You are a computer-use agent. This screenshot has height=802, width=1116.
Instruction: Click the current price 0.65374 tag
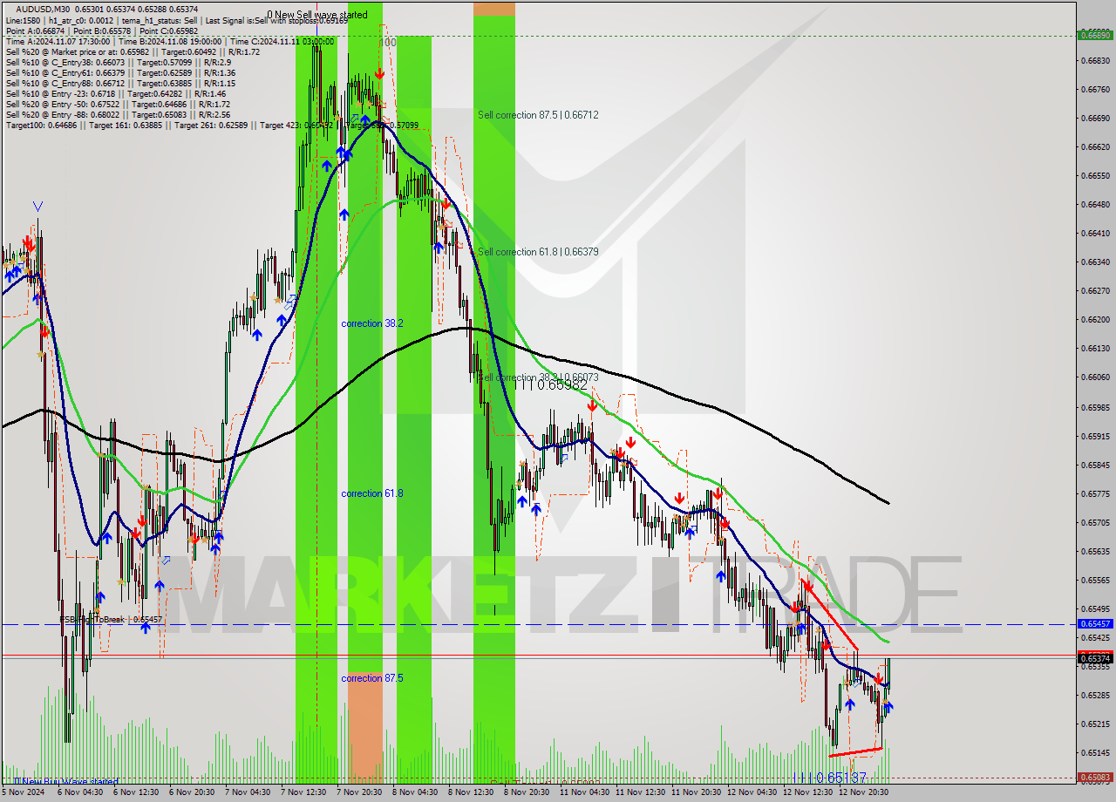(x=1095, y=658)
